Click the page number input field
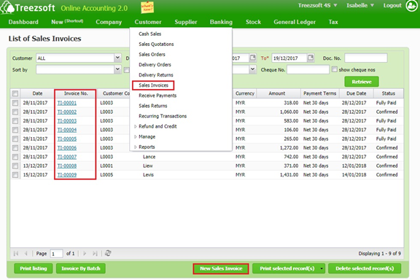Screen dimensions: 420x280 click(x=57, y=254)
